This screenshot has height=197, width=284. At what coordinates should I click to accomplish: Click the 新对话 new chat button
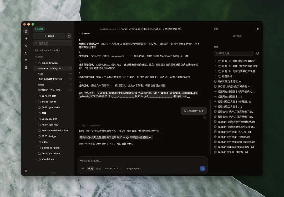click(49, 36)
